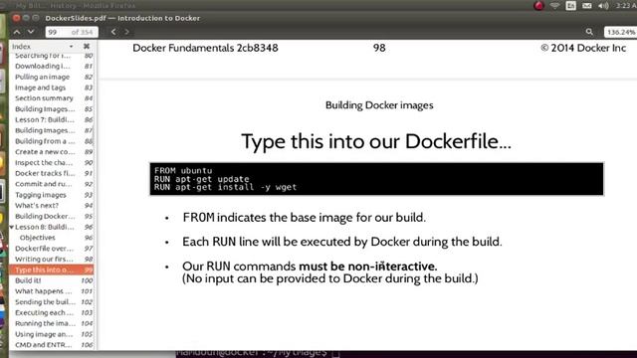
Task: Open 'Downloading i...' index entry
Action: pos(53,66)
